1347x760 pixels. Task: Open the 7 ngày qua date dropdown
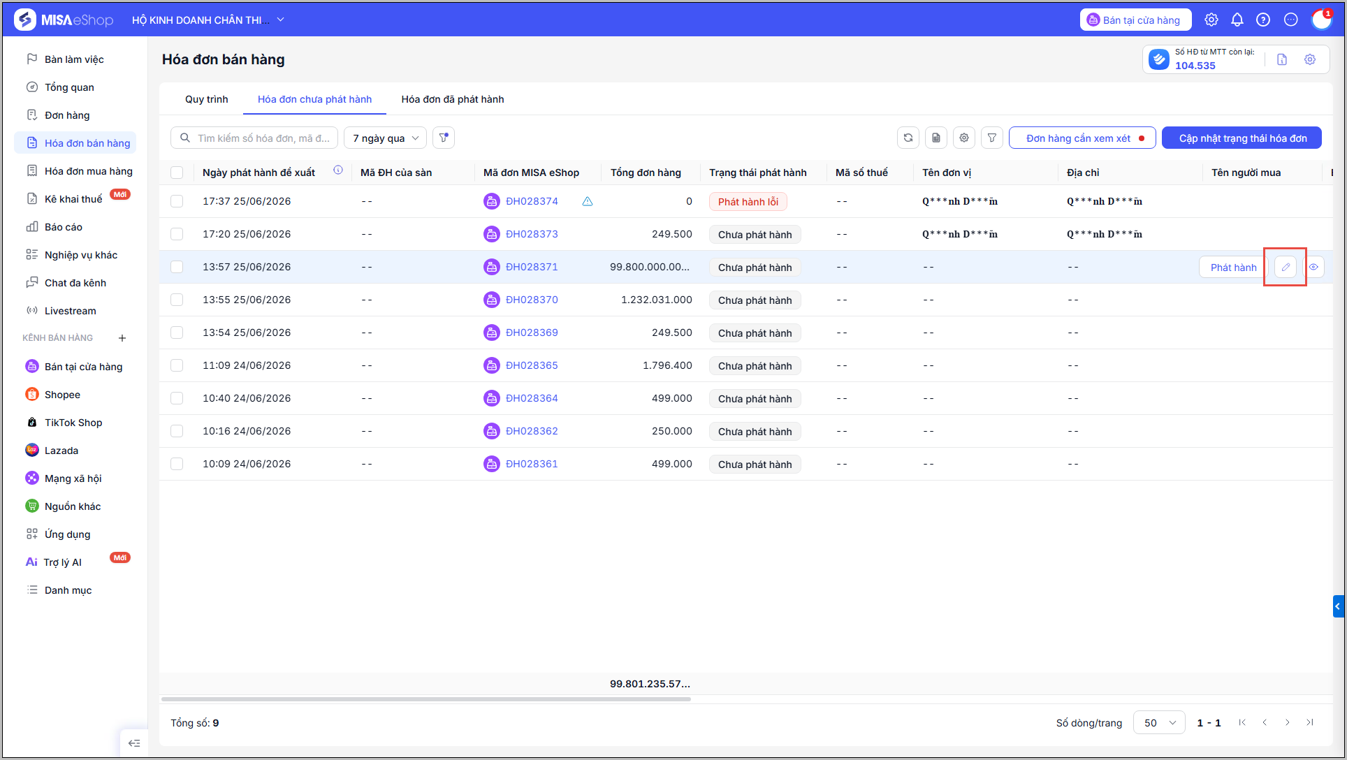click(385, 138)
